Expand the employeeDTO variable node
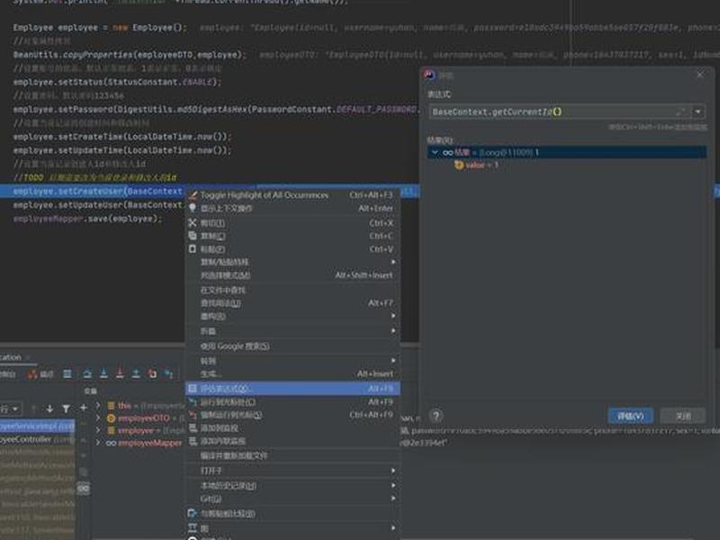The image size is (720, 540). 98,418
